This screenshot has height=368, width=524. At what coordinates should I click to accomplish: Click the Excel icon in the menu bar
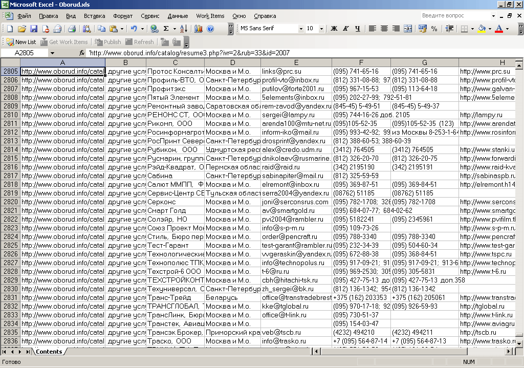[x=8, y=16]
